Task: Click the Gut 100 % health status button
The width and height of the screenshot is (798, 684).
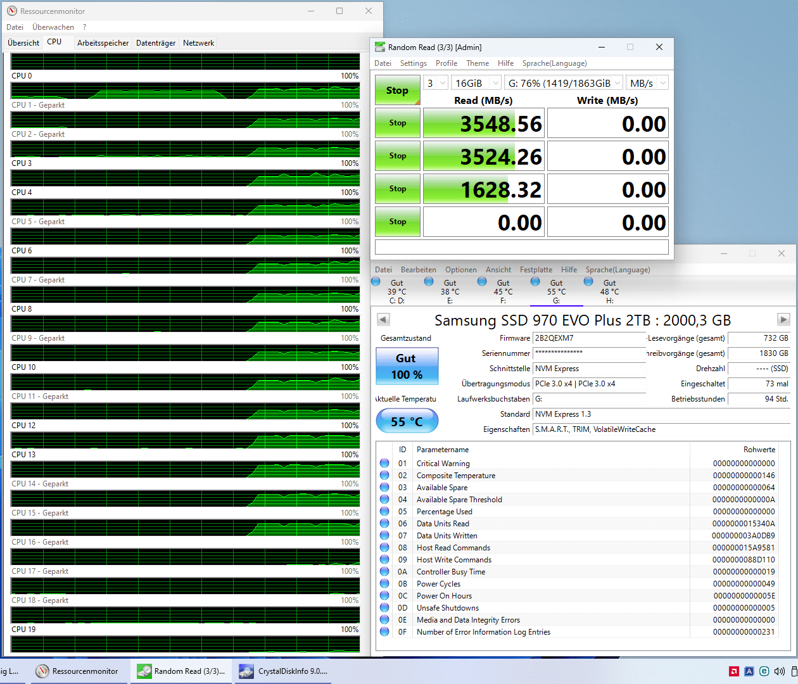Action: pyautogui.click(x=407, y=366)
